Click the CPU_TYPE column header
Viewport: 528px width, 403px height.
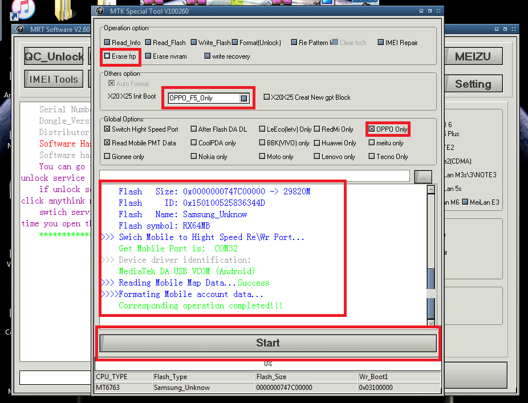click(x=124, y=377)
